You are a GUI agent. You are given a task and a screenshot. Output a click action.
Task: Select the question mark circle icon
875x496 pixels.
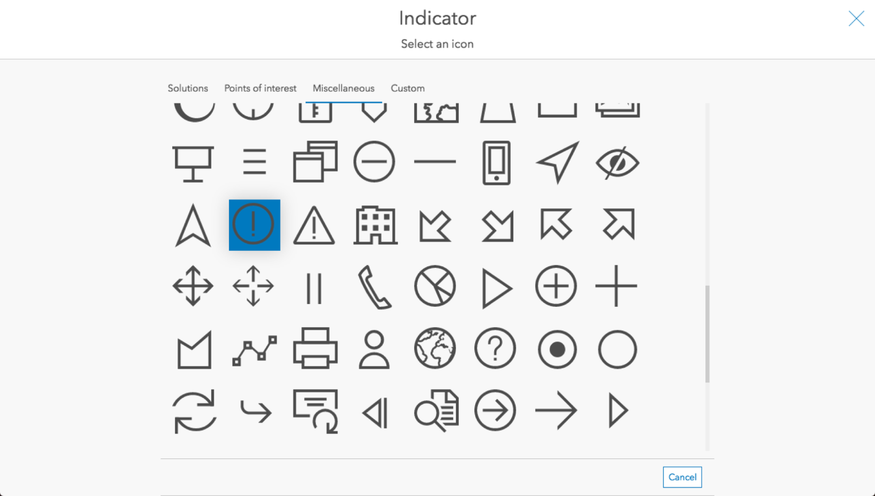point(495,348)
